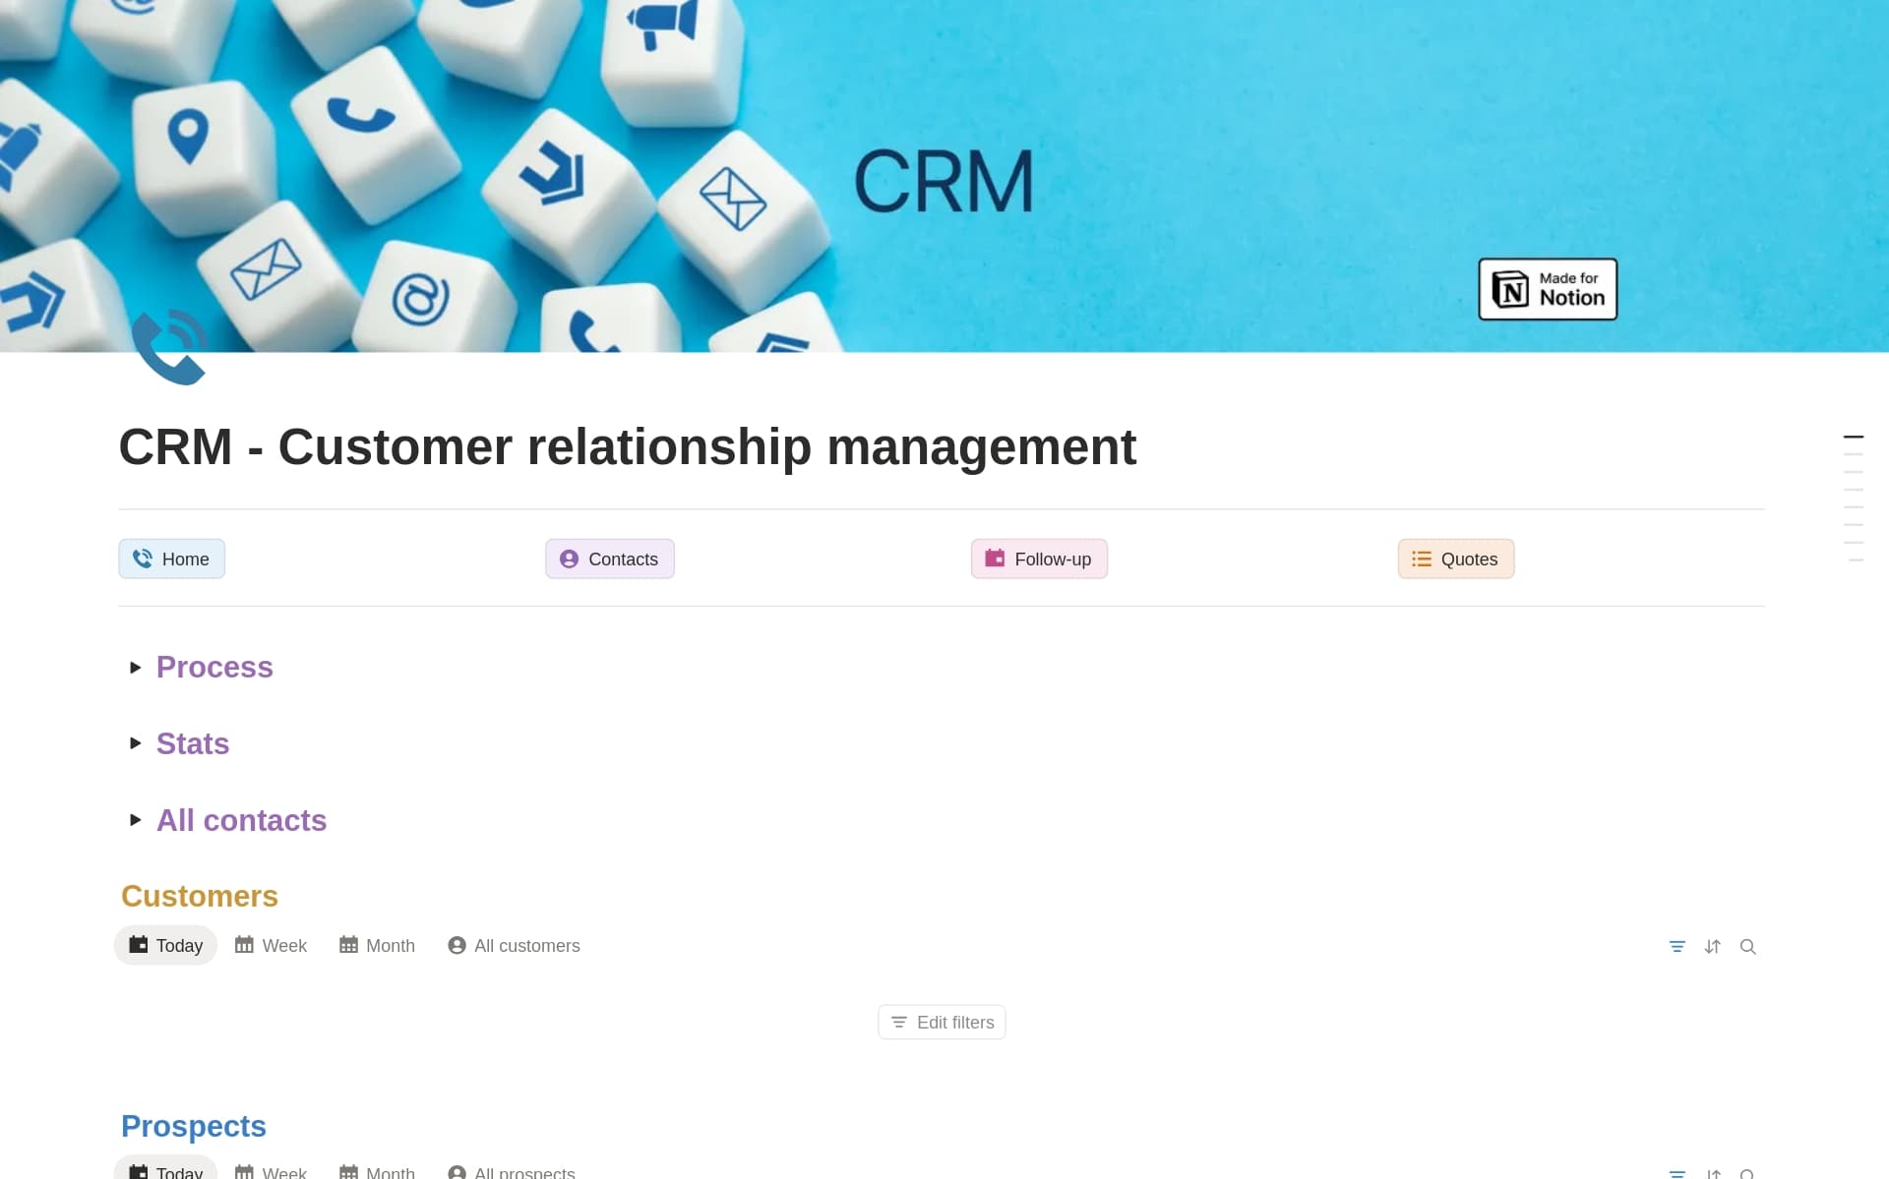Expand the Process toggle section

136,668
